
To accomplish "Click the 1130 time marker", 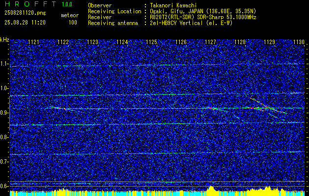I will pyautogui.click(x=299, y=42).
